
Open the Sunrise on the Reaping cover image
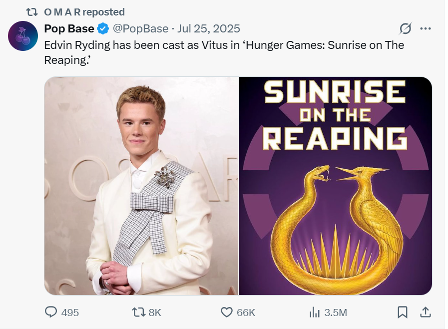[x=336, y=186]
